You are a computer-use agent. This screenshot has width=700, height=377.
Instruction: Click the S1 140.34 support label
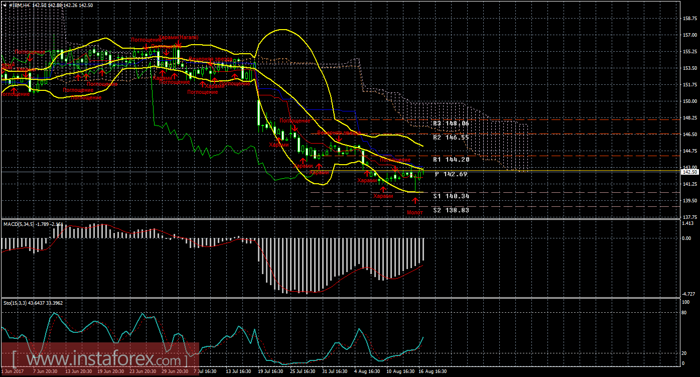[x=452, y=196]
